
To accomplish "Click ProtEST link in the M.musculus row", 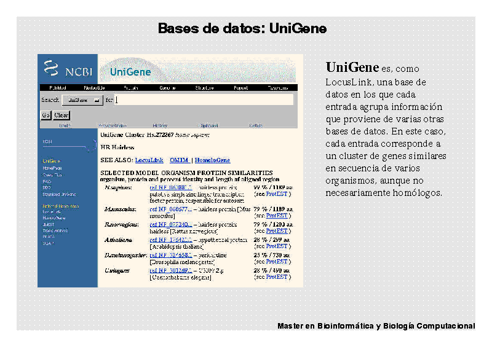I will [277, 216].
